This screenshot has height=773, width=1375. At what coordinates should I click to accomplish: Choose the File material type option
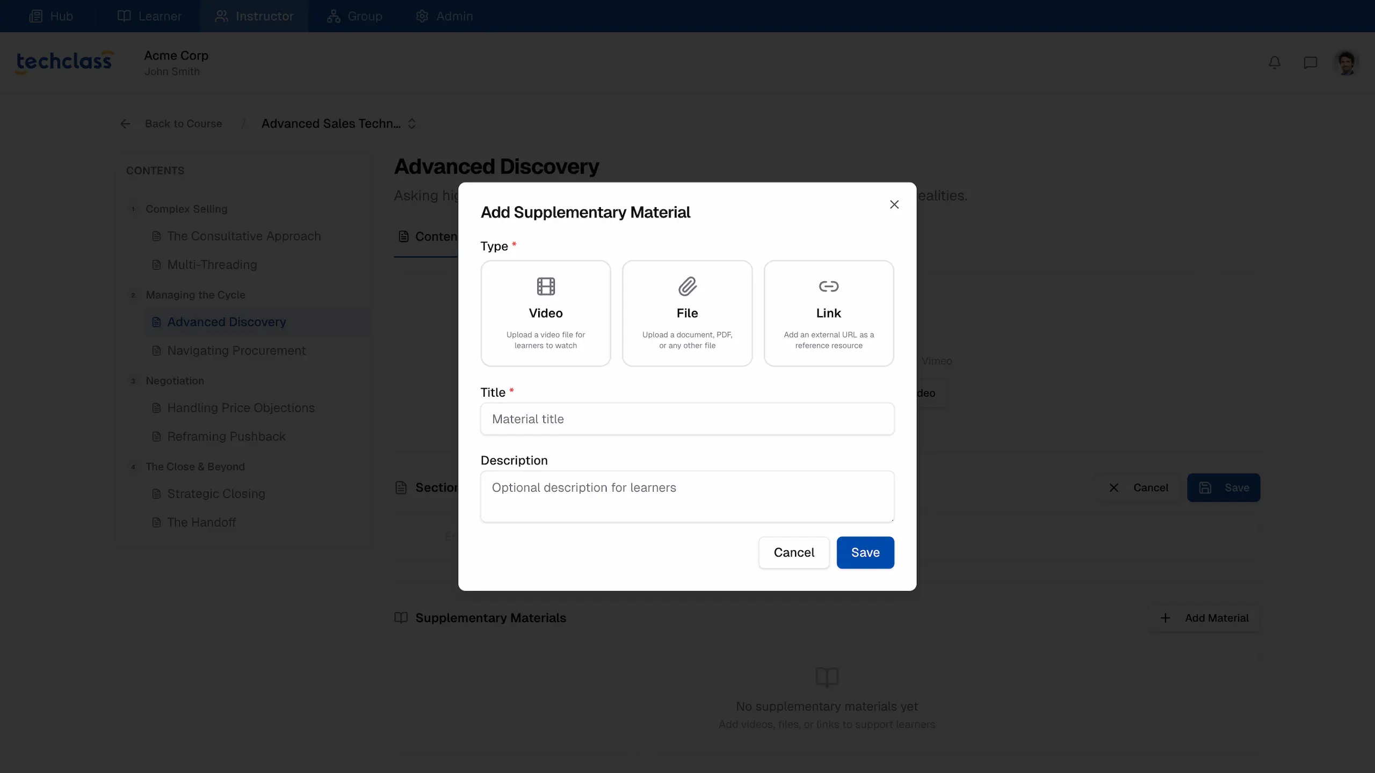(x=687, y=313)
